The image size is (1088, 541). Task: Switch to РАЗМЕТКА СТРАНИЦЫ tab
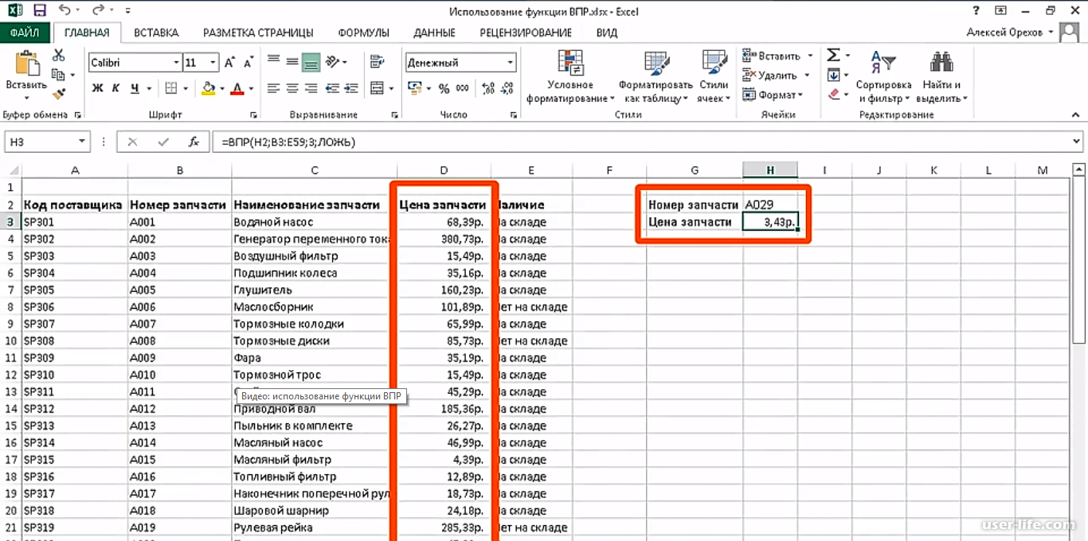pos(258,33)
